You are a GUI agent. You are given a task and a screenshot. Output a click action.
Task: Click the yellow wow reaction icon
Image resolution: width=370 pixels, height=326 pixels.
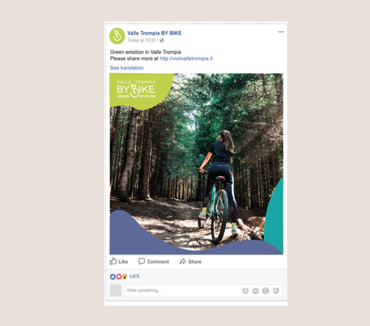point(124,276)
